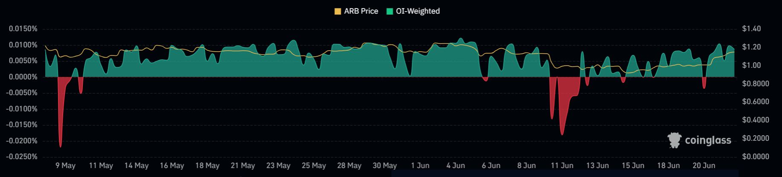This screenshot has height=177, width=782.
Task: Click the yellow ARB Price color swatch
Action: pos(338,12)
